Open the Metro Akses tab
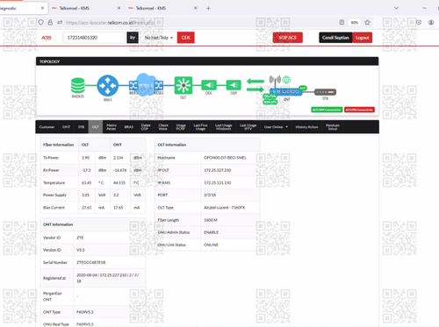This screenshot has height=327, width=439. [112, 127]
